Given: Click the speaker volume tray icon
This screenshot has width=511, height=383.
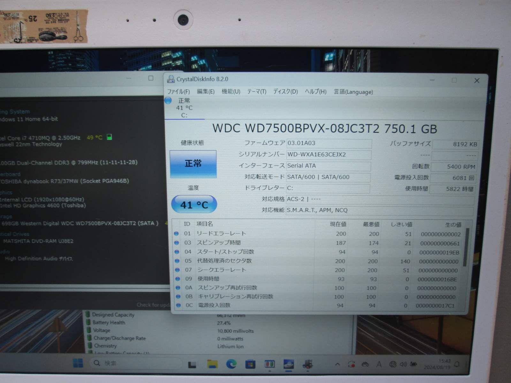Looking at the screenshot, I should (403, 364).
